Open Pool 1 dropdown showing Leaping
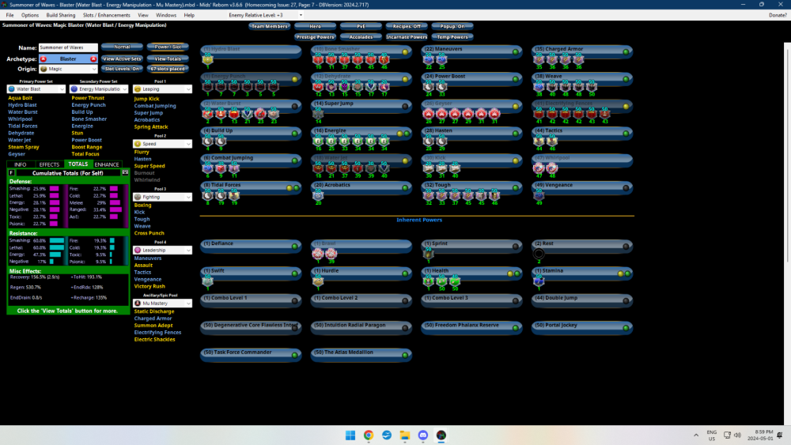 click(162, 89)
